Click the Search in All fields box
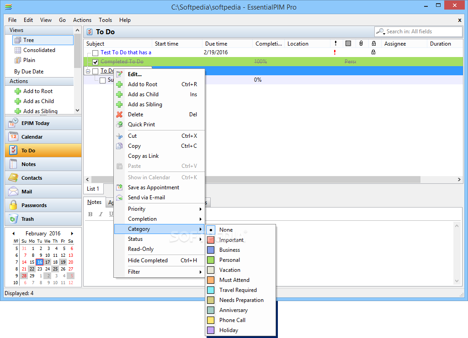 click(419, 31)
